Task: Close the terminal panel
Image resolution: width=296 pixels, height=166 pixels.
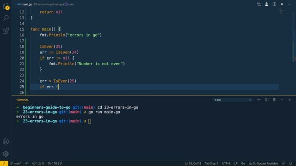Action: click(x=290, y=100)
